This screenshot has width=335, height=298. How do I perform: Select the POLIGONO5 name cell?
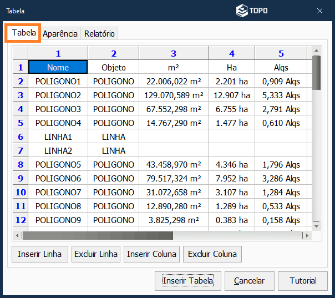coord(58,165)
